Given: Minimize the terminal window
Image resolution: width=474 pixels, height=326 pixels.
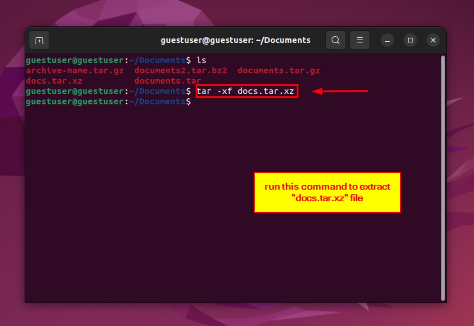Looking at the screenshot, I should [387, 40].
